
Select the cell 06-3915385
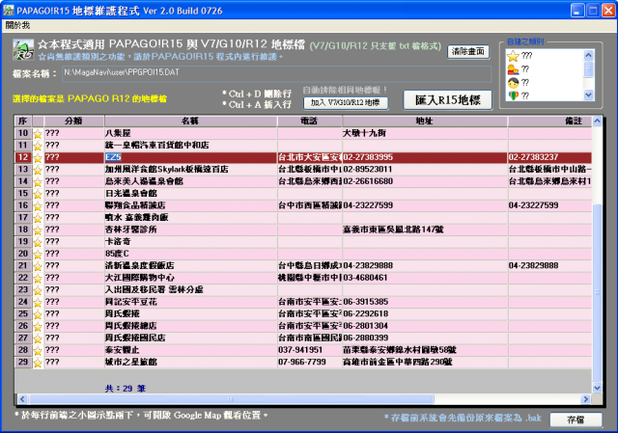pyautogui.click(x=425, y=302)
